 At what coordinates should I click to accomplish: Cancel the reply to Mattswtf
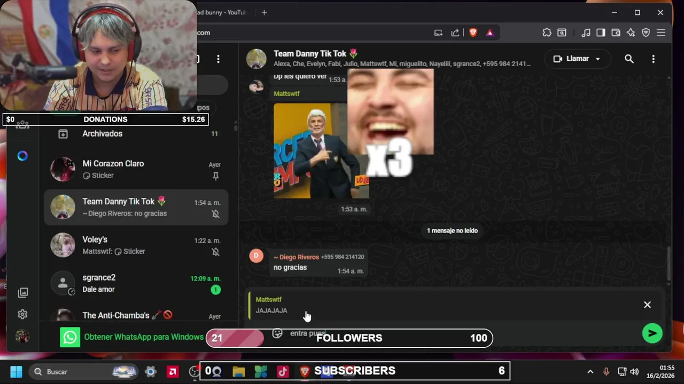(x=647, y=305)
